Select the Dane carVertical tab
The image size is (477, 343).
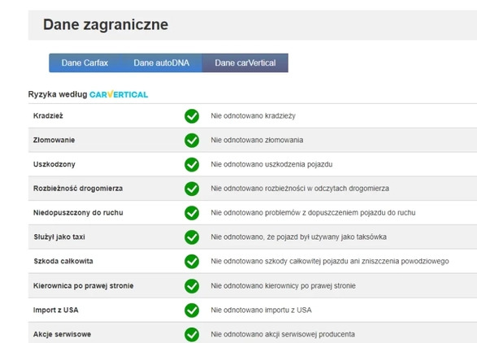coord(245,63)
